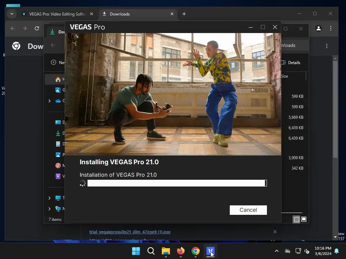Click VEGAS installer taskbar icon
The height and width of the screenshot is (259, 346).
210,251
